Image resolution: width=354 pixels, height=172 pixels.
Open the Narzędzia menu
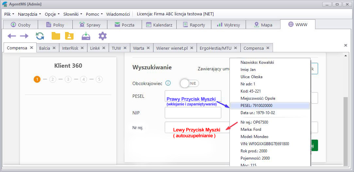tap(29, 14)
